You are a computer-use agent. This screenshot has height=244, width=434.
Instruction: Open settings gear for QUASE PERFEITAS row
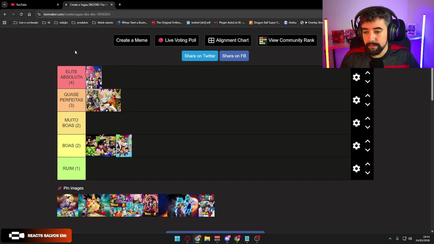point(356,100)
